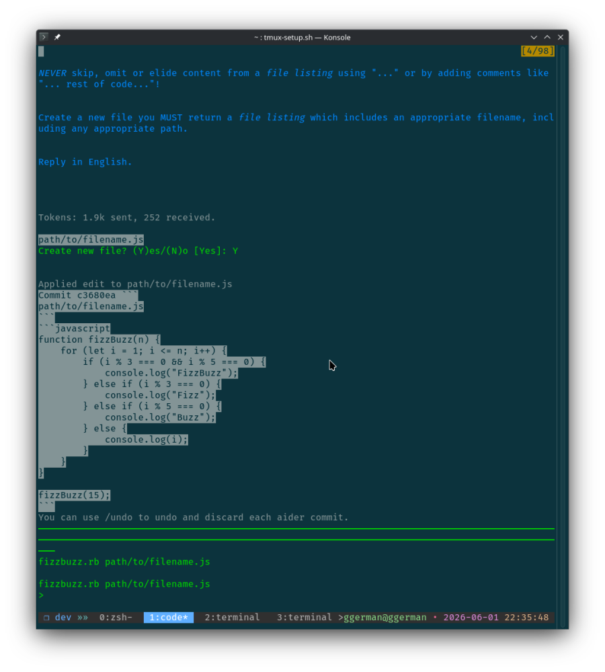Viewport: 605px width, 672px height.
Task: Click the first highlighted path/to/filename.js above the prompt
Action: (x=91, y=240)
